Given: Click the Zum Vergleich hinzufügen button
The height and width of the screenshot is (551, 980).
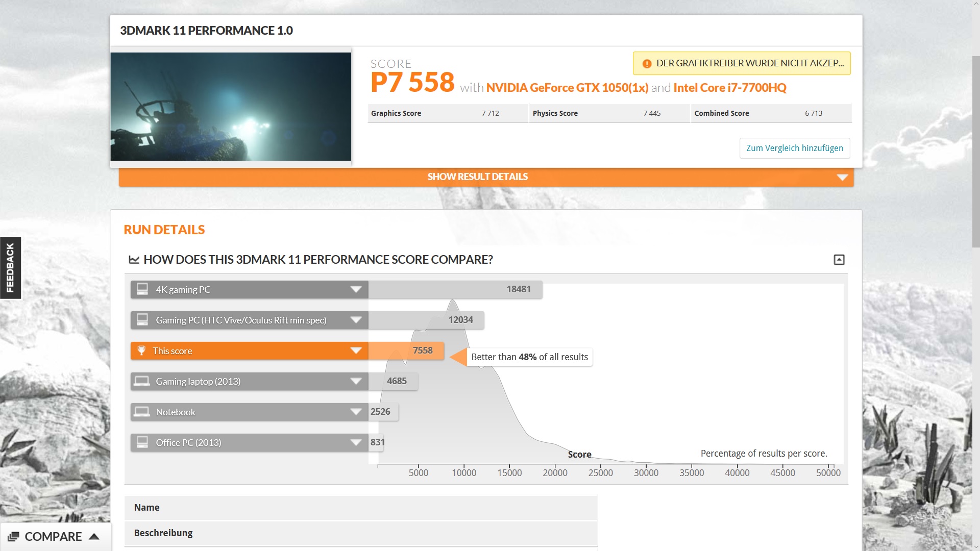Looking at the screenshot, I should click(794, 148).
